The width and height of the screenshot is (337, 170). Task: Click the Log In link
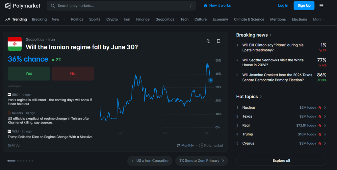(x=283, y=6)
